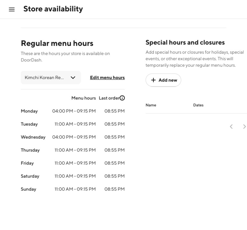Viewport: 247px width, 230px height.
Task: Click the Last order info icon
Action: pos(122,98)
